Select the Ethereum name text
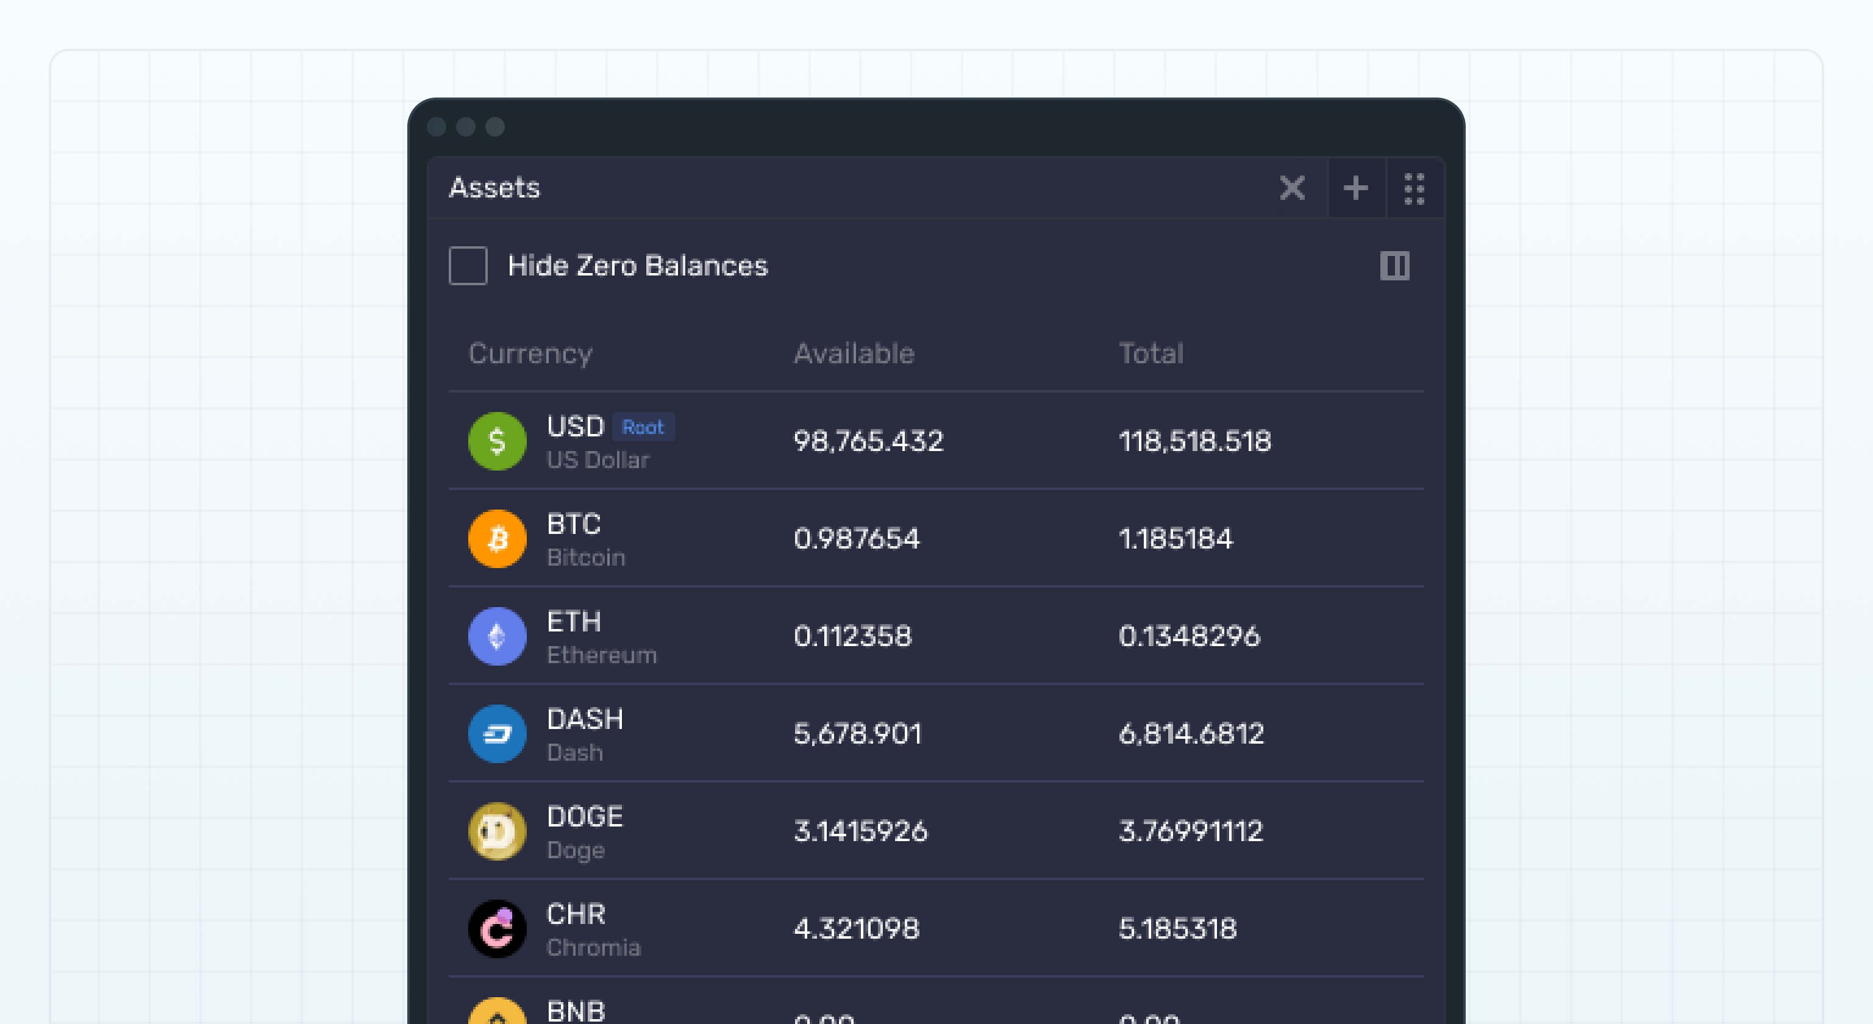This screenshot has width=1873, height=1024. point(602,655)
